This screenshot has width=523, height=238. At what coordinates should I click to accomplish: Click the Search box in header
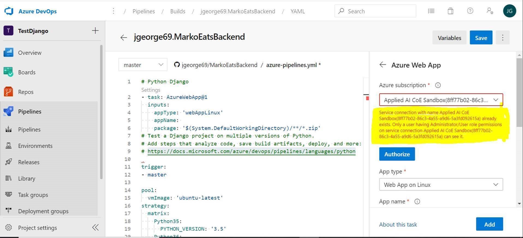tap(375, 11)
